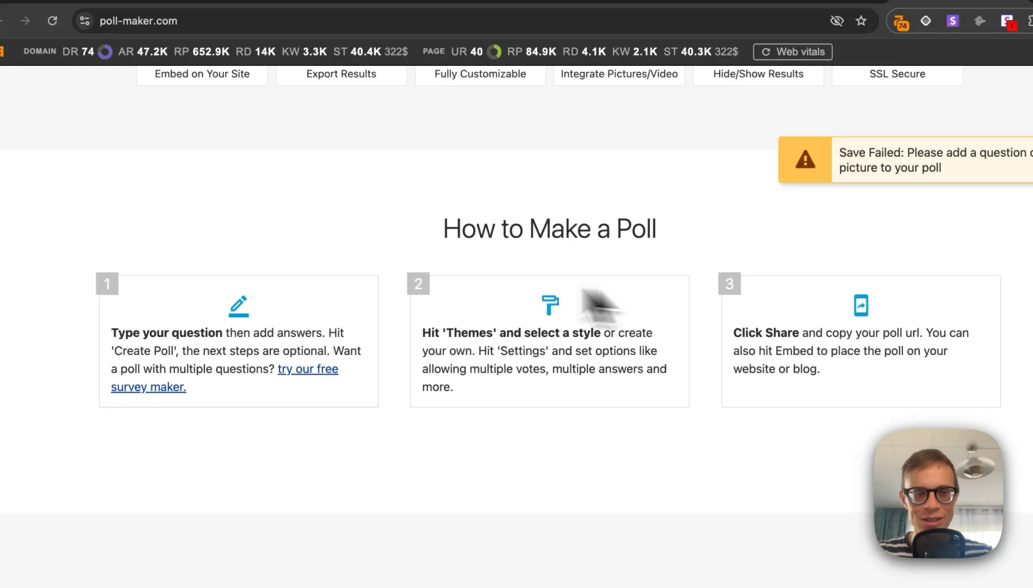Click the page RD 4.1K metric
The image size is (1033, 588).
pos(584,52)
